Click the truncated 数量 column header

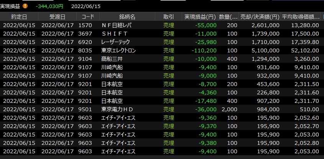[x=229, y=17]
